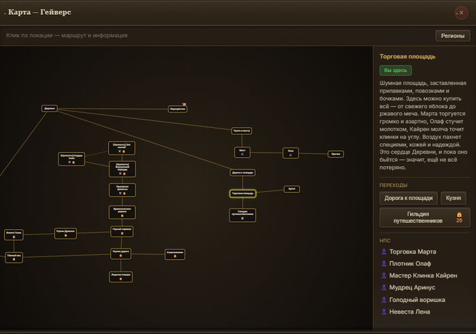Click the avatar icon next to Невеста Лена
Screen dimensions: 476x334
tap(384, 312)
